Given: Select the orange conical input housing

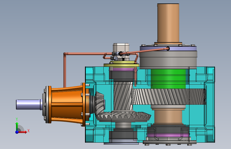Looking at the screenshot, I should pyautogui.click(x=67, y=104).
